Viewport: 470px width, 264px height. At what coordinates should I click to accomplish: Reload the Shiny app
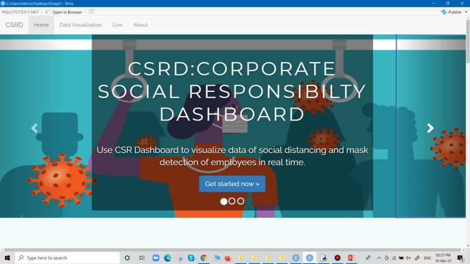91,12
